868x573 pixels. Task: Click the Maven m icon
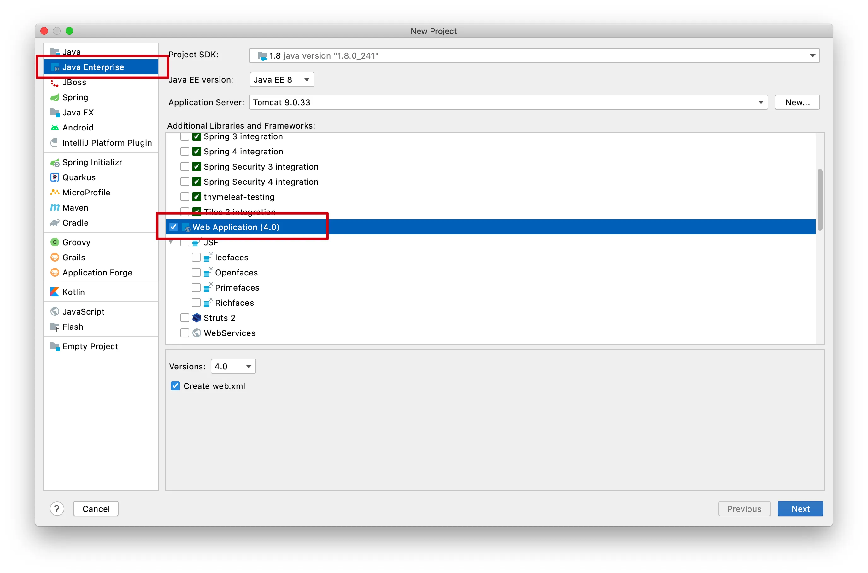pos(55,208)
